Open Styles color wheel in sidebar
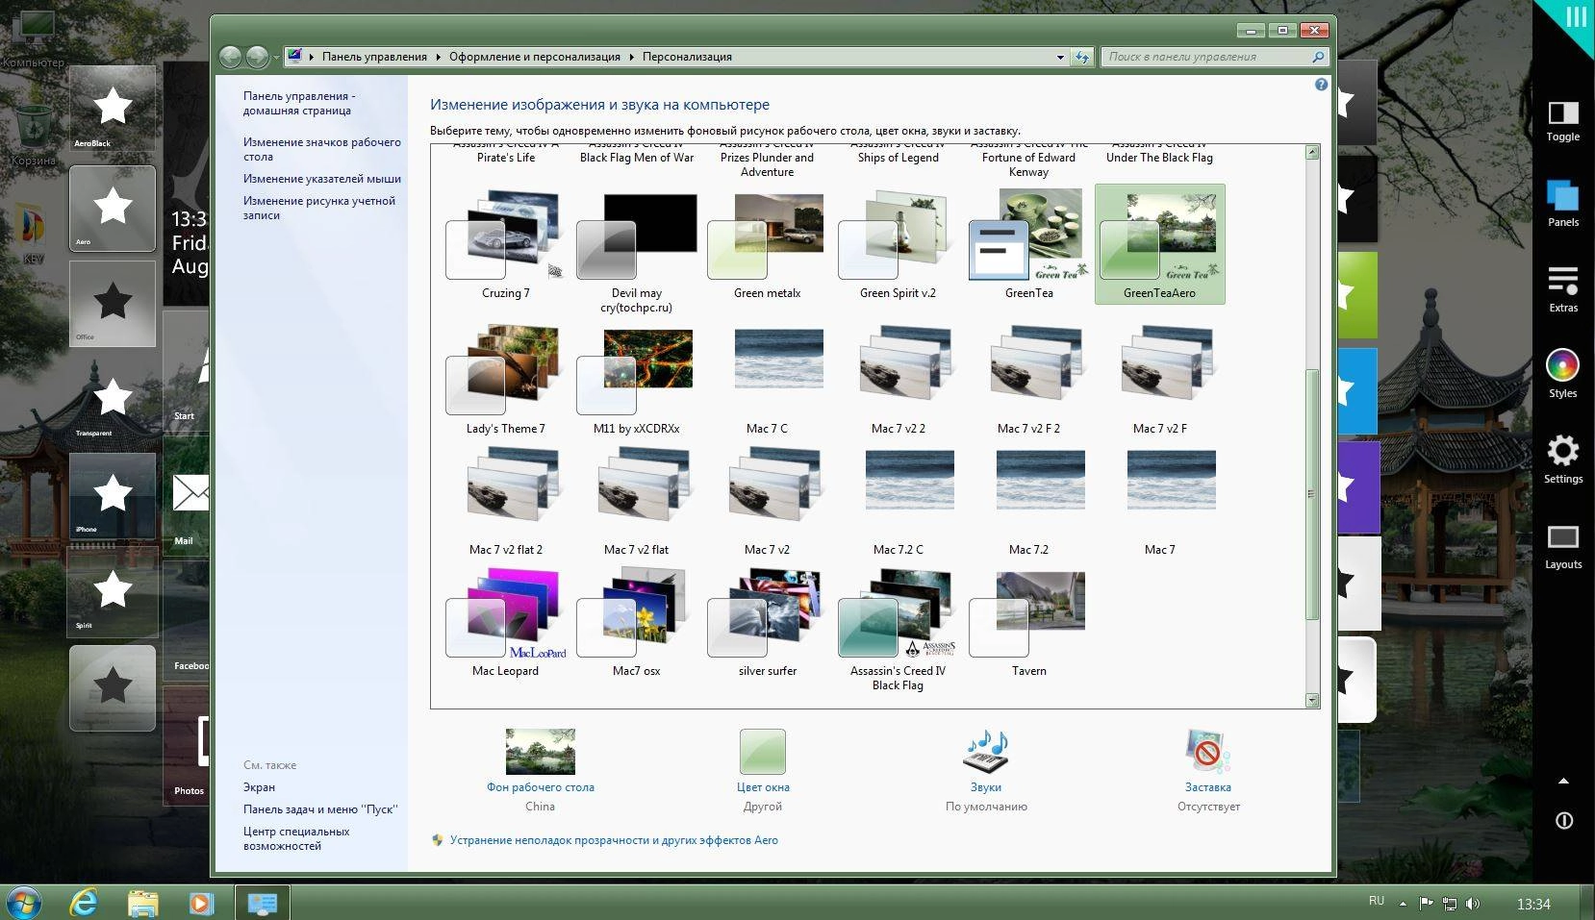Viewport: 1595px width, 920px height. click(1562, 374)
